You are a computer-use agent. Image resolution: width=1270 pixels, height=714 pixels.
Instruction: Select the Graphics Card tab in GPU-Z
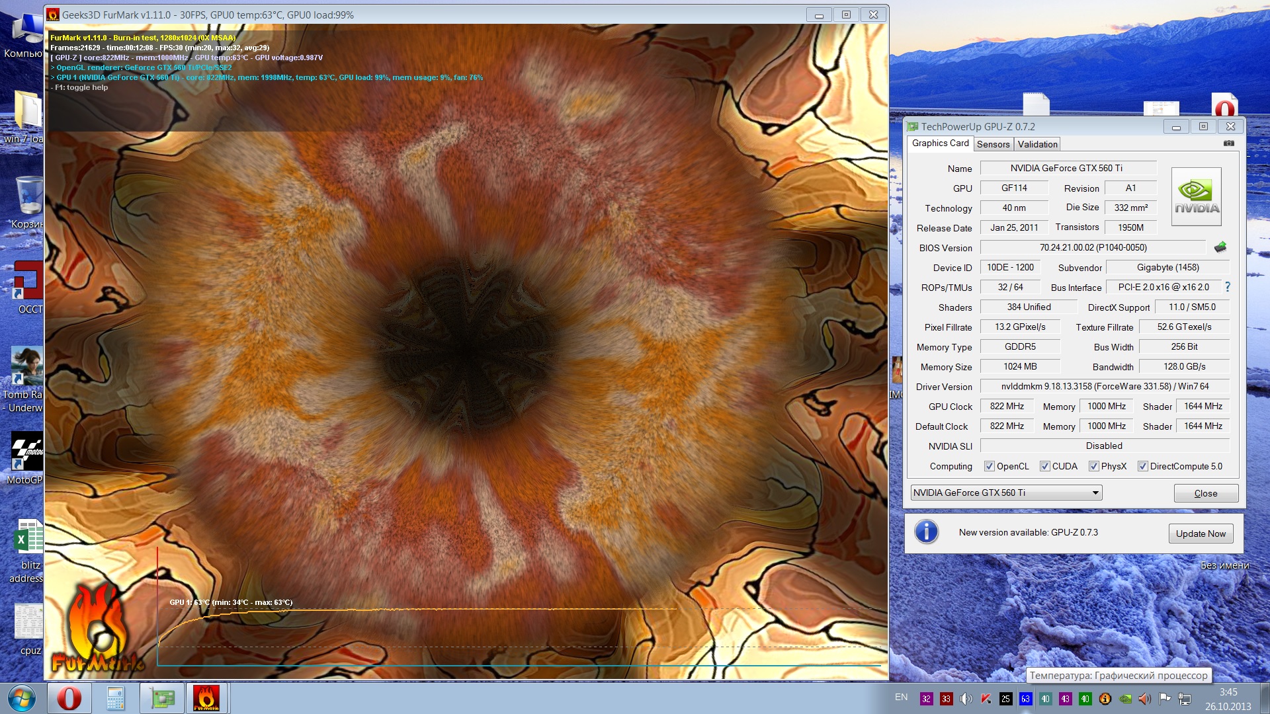pyautogui.click(x=940, y=143)
